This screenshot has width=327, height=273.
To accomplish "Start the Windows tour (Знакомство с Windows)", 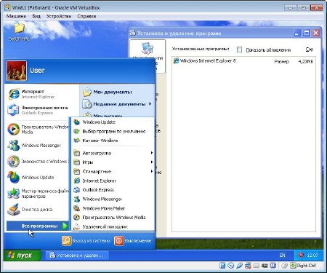I will (38, 161).
